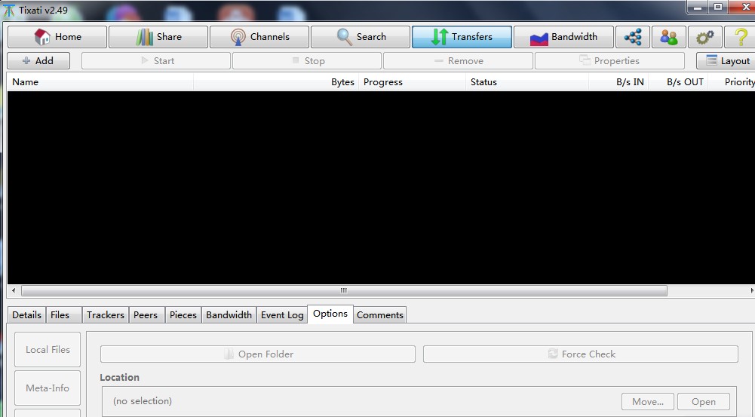
Task: Open the Search section
Action: [361, 37]
